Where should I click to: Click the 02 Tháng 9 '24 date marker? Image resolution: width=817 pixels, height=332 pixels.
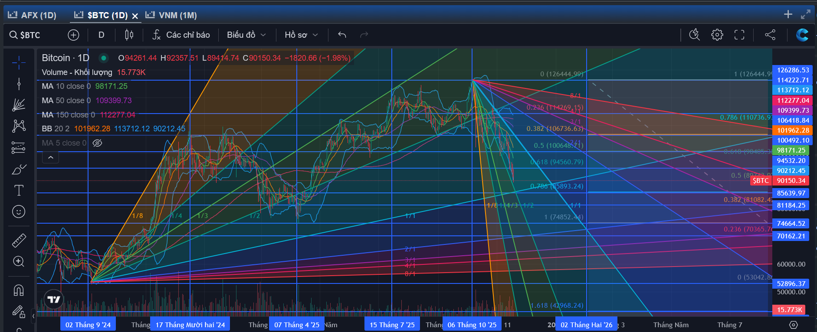tap(88, 325)
